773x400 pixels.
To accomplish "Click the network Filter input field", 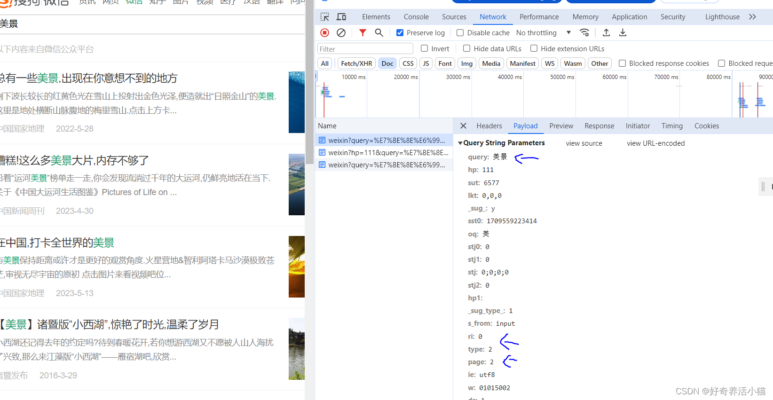I will coord(365,49).
